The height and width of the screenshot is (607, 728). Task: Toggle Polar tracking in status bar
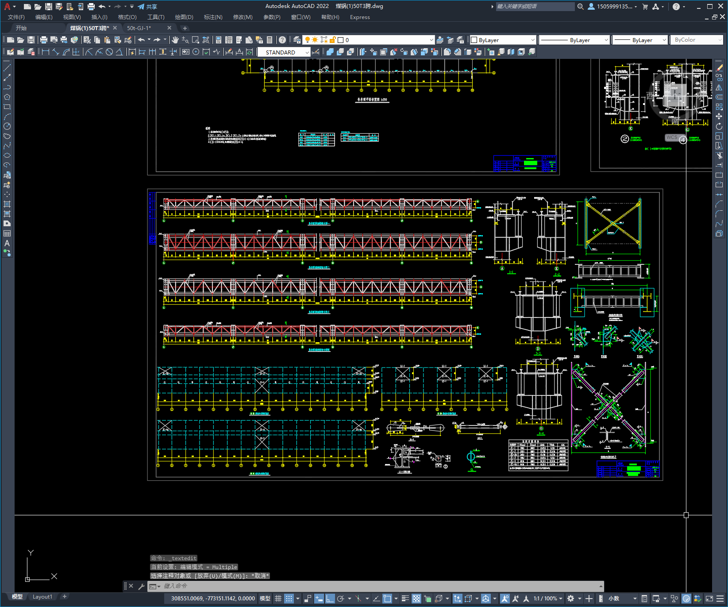pyautogui.click(x=341, y=598)
